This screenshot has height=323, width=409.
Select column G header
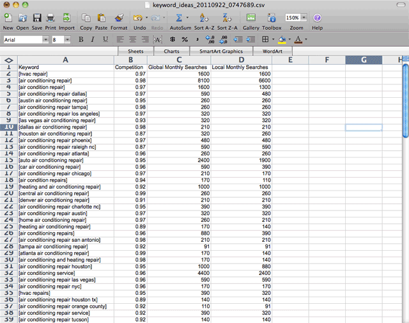[364, 59]
